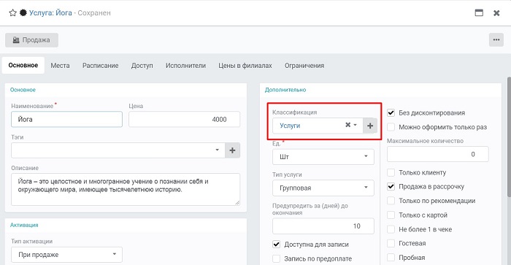The image size is (511, 265).
Task: Click the Предупредить за дней field
Action: pyautogui.click(x=323, y=226)
